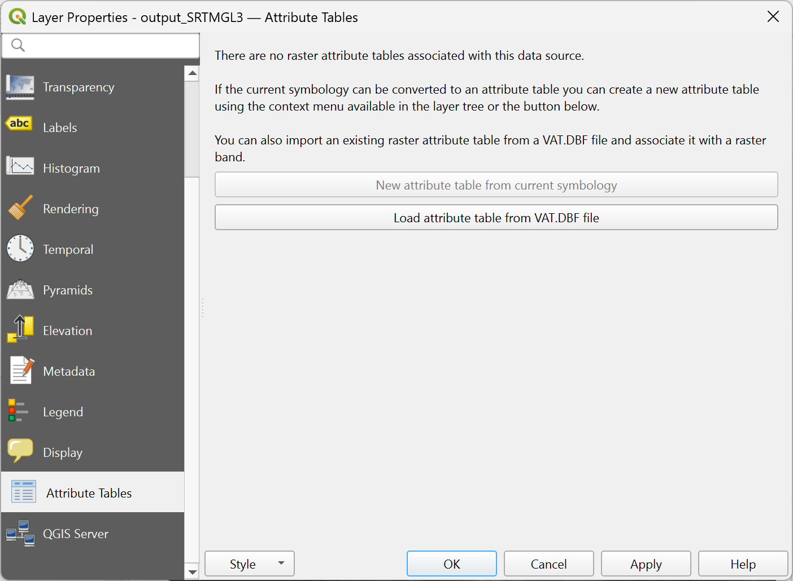Click the Rendering paintbrush icon
Image resolution: width=793 pixels, height=581 pixels.
(20, 208)
